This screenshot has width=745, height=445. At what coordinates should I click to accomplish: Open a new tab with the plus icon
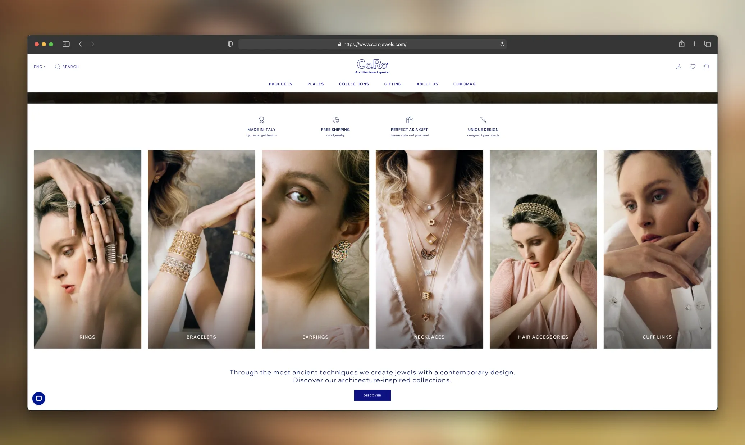tap(694, 44)
